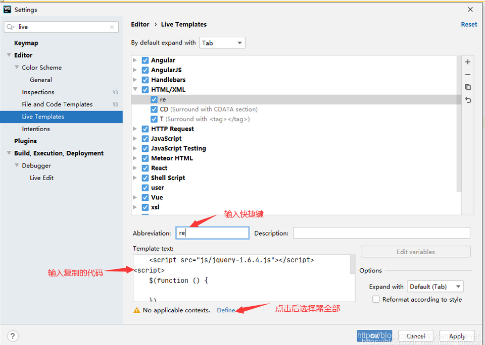Screen dimensions: 485x345
Task: Click the Define contexts link
Action: pos(226,310)
